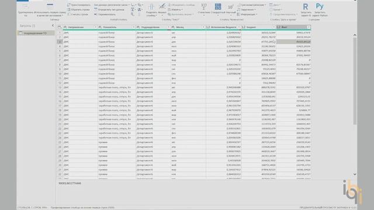This screenshot has width=374, height=210.
Task: Open Статистика (Statistics) number tool
Action: 204,10
